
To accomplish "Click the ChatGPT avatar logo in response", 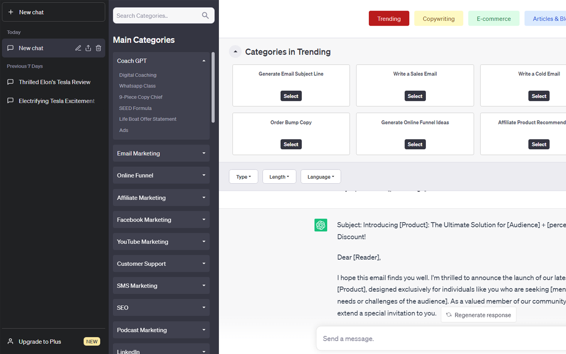I will coord(321,225).
